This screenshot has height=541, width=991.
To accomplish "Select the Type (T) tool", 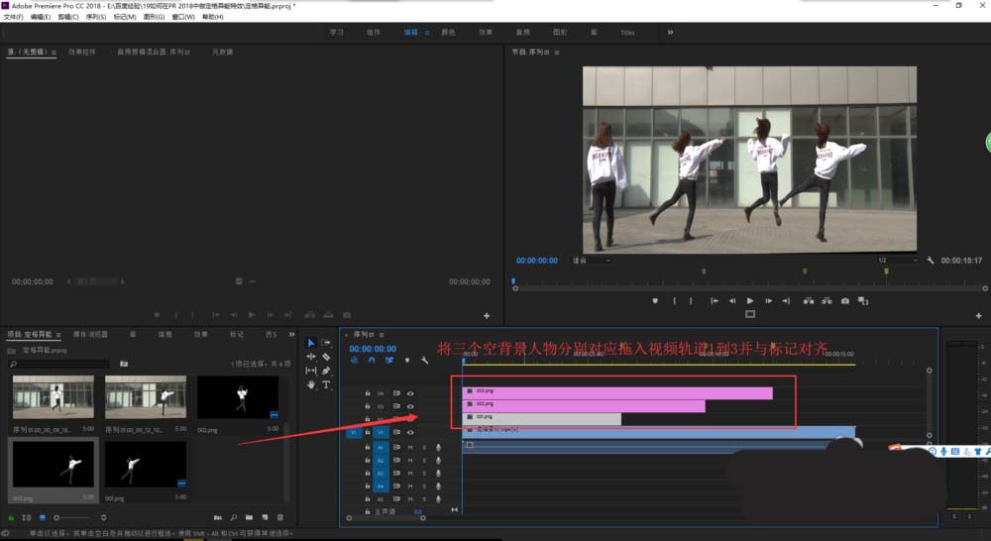I will (326, 384).
